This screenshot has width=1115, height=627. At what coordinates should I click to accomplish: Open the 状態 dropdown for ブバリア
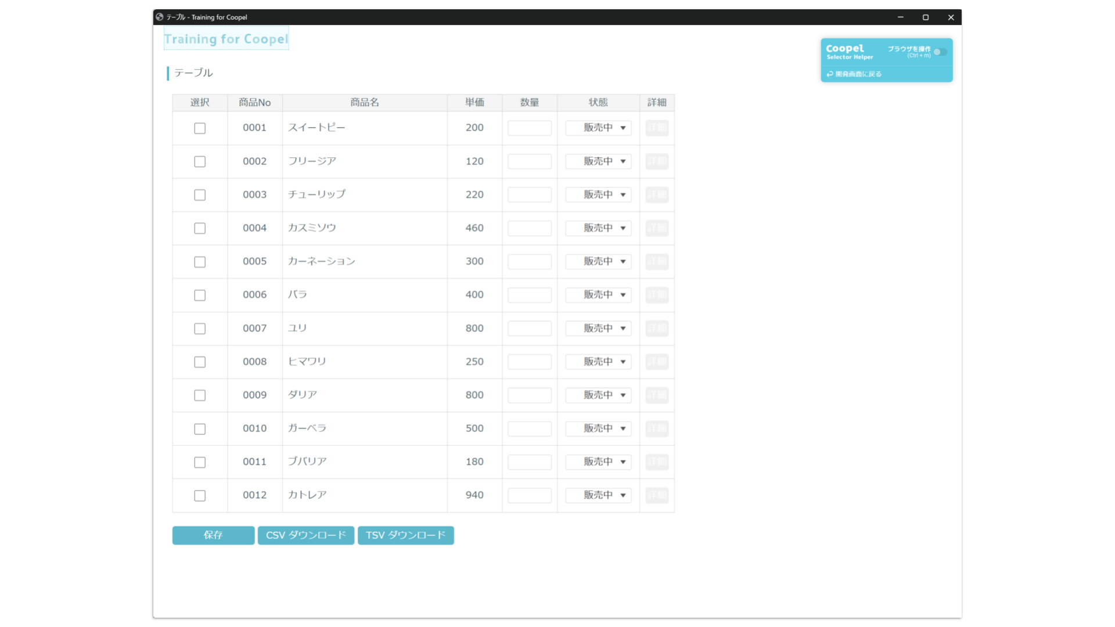pos(598,462)
